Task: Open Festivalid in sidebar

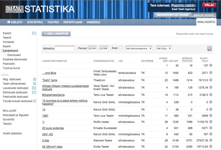Action: click(x=9, y=64)
